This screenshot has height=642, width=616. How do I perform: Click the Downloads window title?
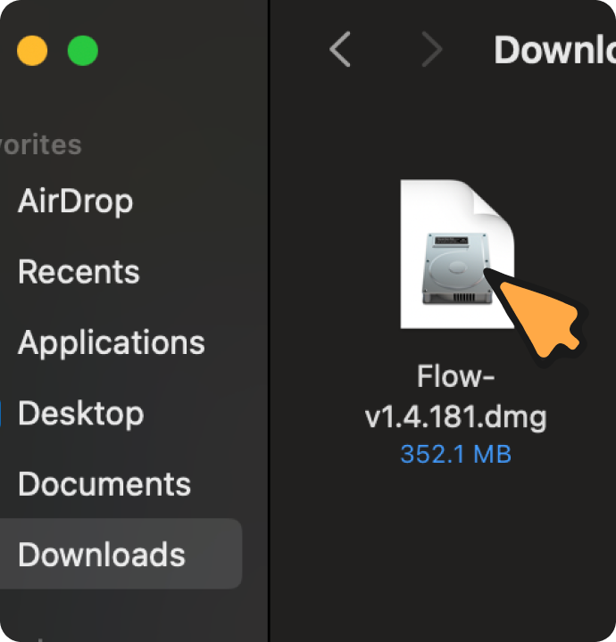tap(555, 50)
